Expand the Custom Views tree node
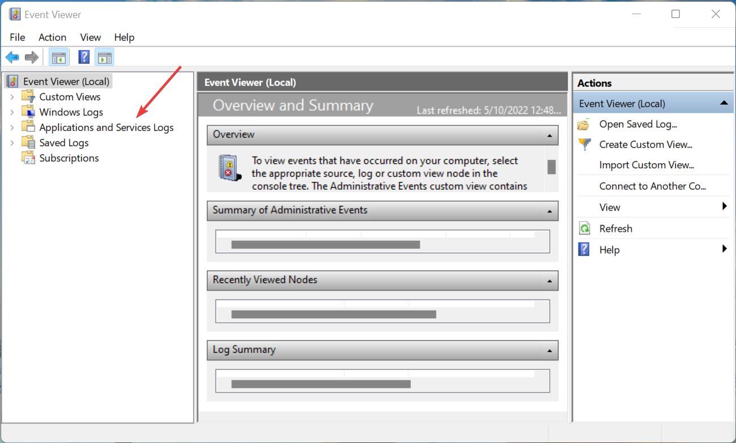Viewport: 736px width, 443px height. [12, 97]
